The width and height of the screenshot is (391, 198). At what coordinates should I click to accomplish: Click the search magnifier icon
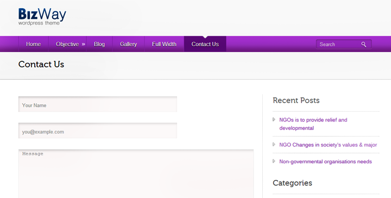pyautogui.click(x=364, y=44)
